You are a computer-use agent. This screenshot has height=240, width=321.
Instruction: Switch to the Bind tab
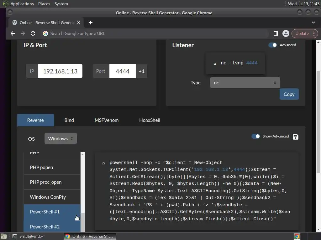pyautogui.click(x=69, y=120)
